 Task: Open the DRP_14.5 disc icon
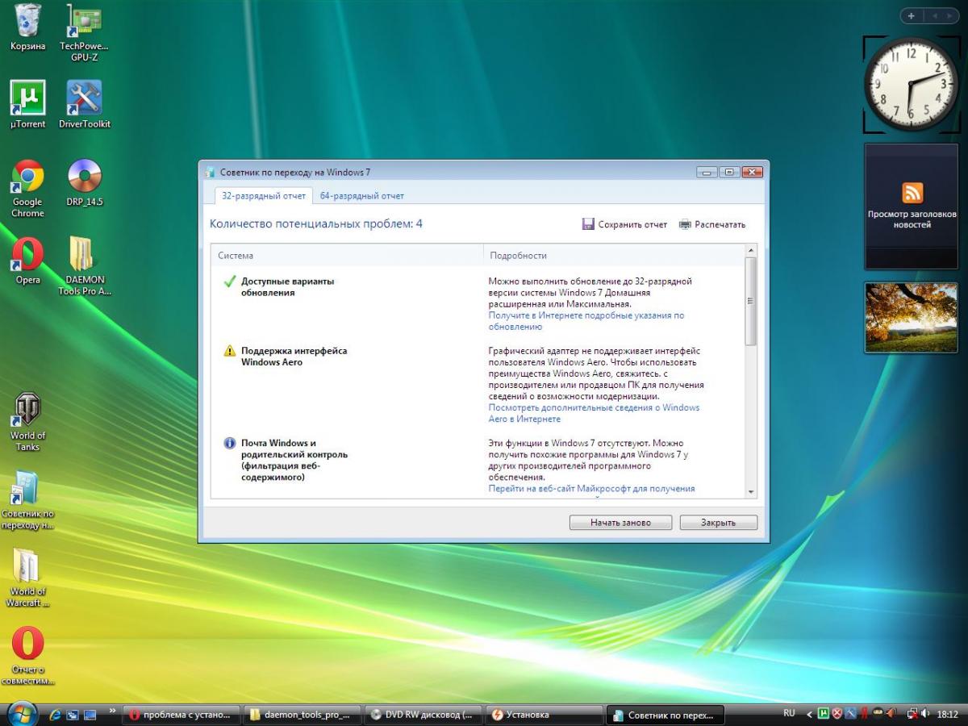tap(84, 177)
